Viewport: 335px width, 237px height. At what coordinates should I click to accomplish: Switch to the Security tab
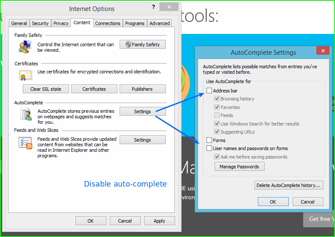40,23
